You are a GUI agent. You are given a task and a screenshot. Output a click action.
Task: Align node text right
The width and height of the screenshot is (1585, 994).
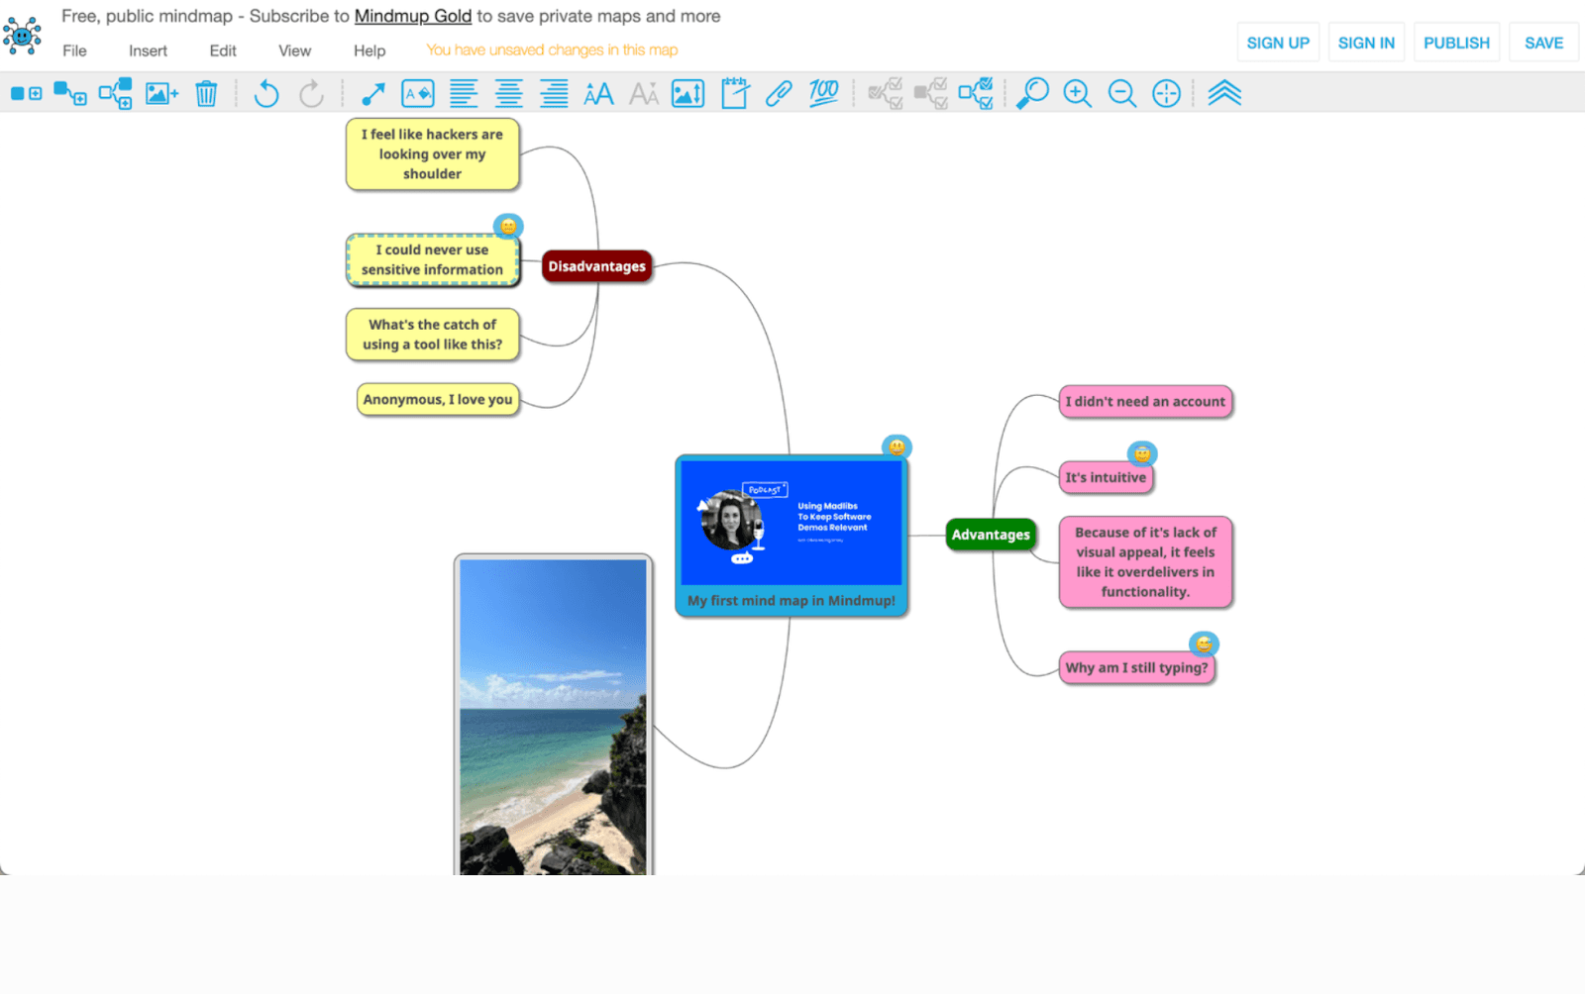[554, 93]
